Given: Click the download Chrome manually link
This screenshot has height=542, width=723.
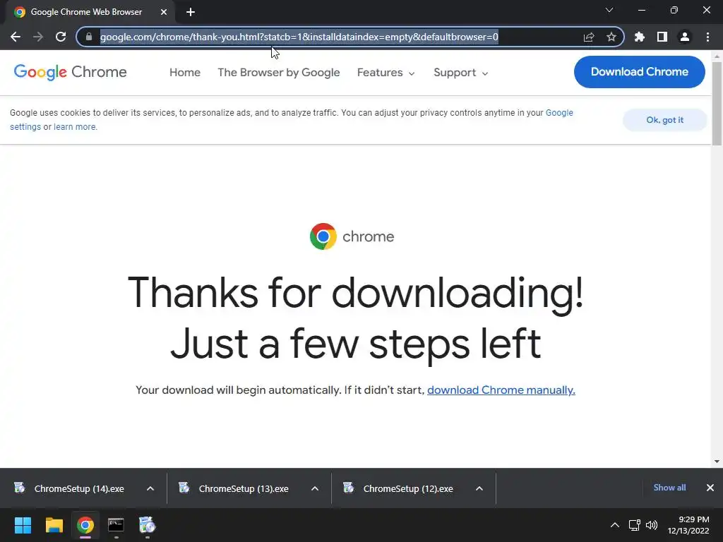Looking at the screenshot, I should (x=501, y=390).
